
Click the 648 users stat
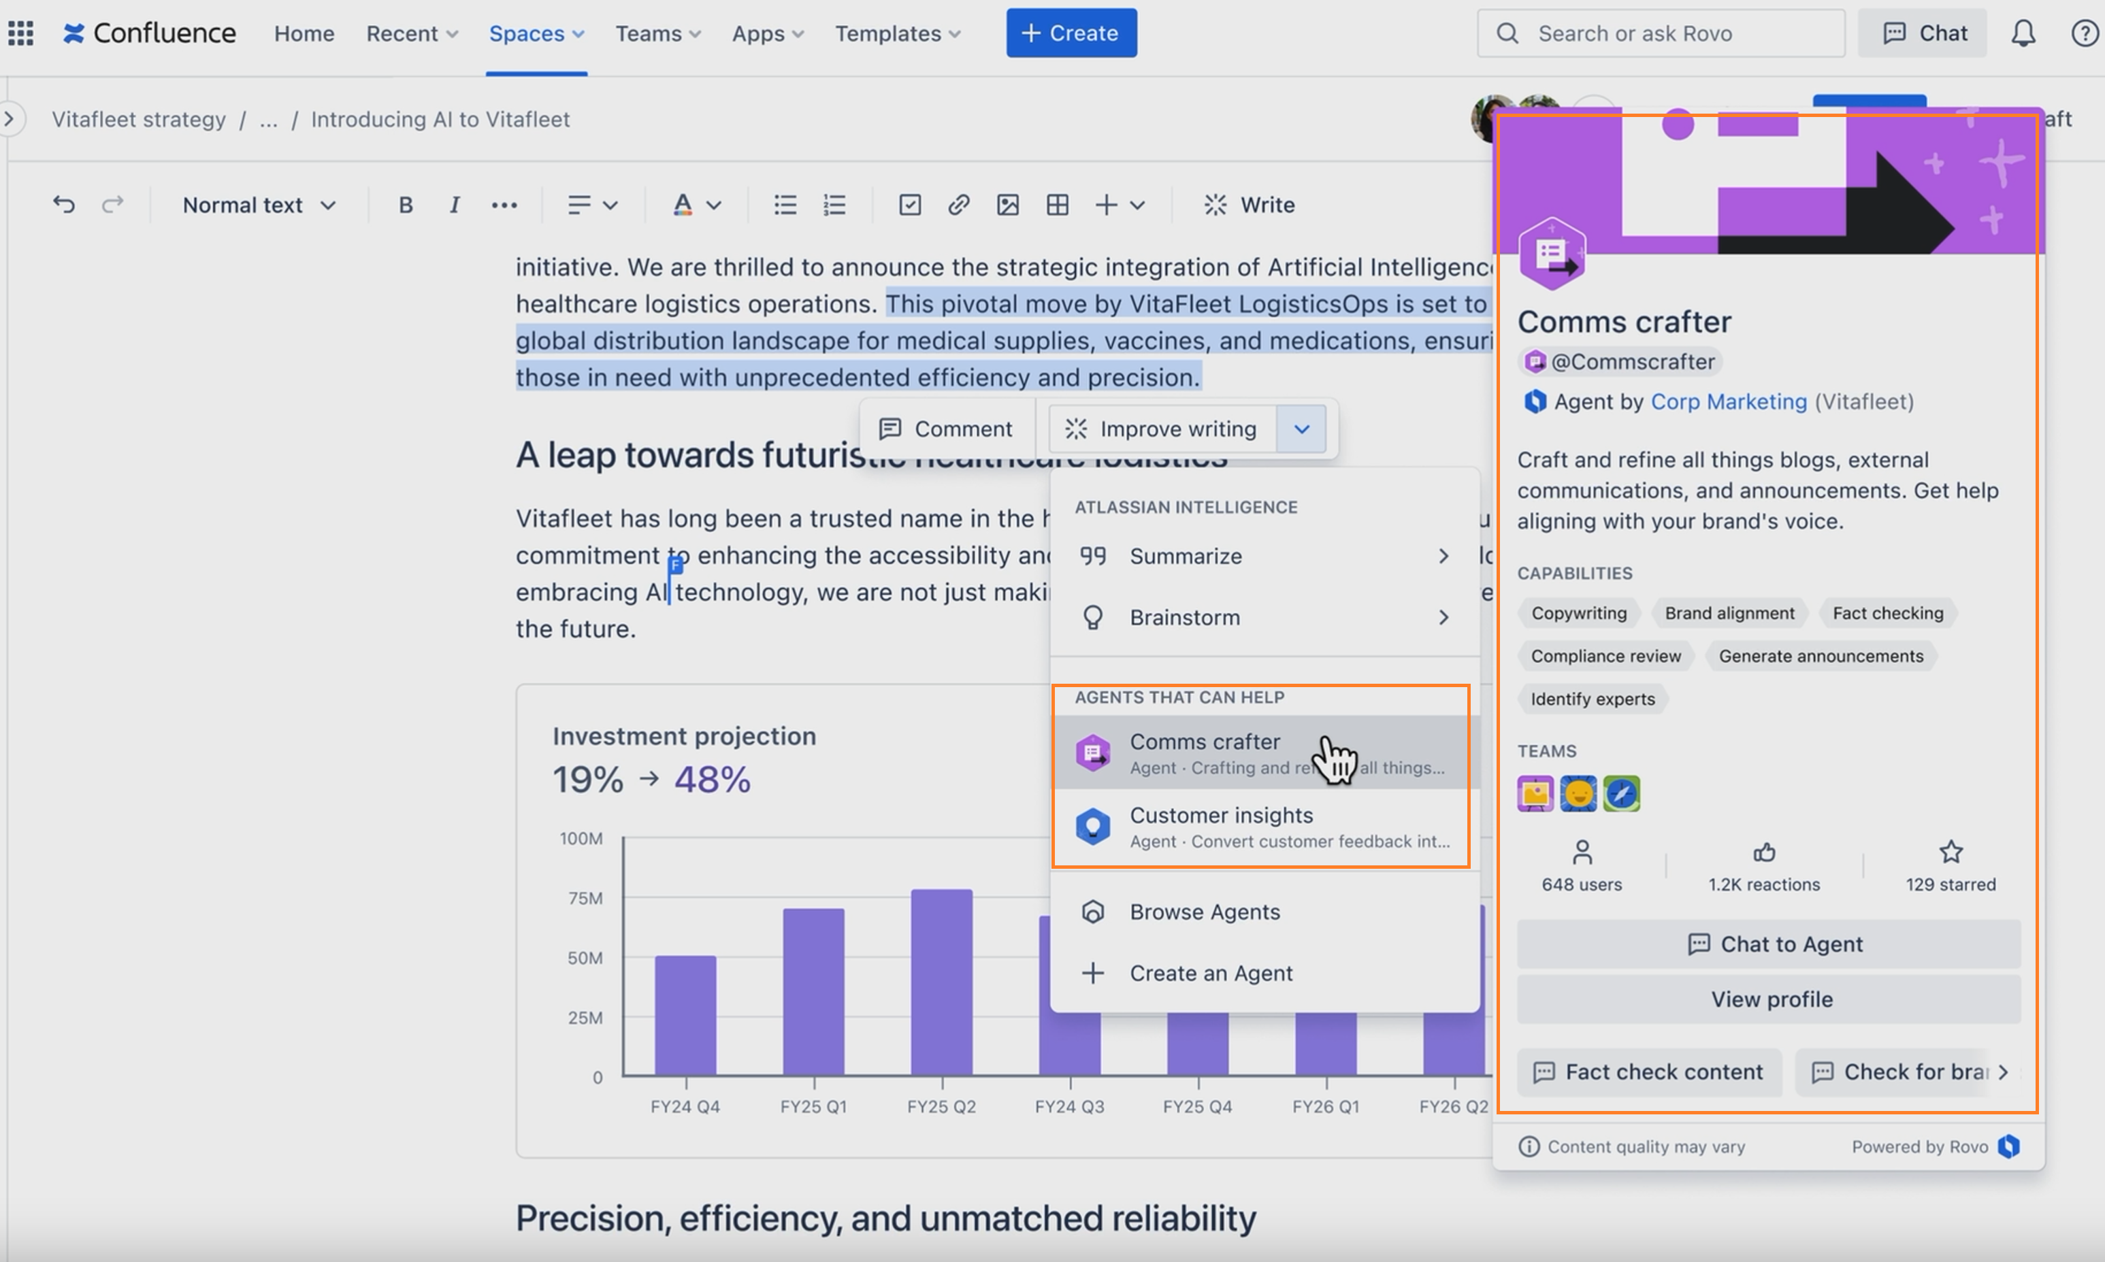click(x=1582, y=867)
